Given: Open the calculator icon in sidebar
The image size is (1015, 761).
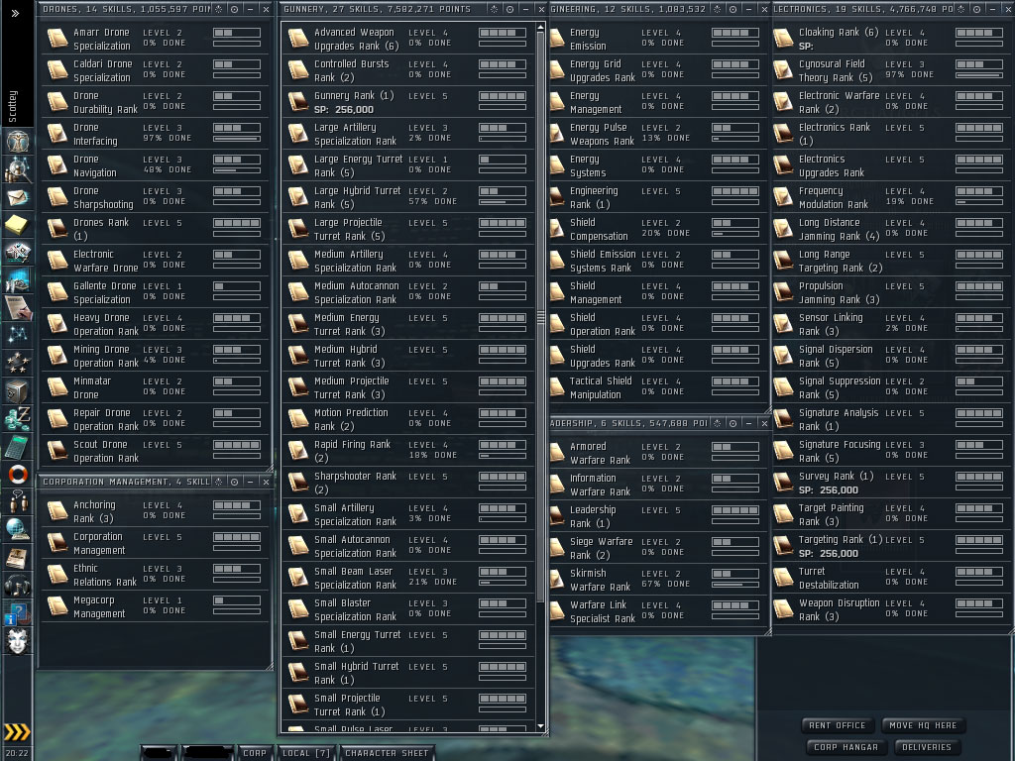Looking at the screenshot, I should point(18,447).
